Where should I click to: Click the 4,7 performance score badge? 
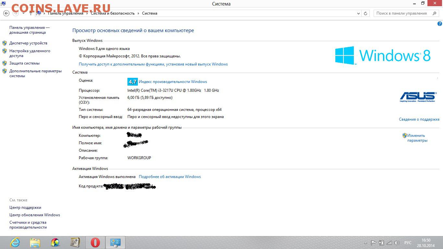tap(132, 82)
